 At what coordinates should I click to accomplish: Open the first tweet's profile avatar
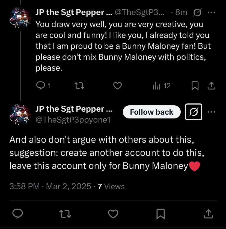pyautogui.click(x=20, y=18)
